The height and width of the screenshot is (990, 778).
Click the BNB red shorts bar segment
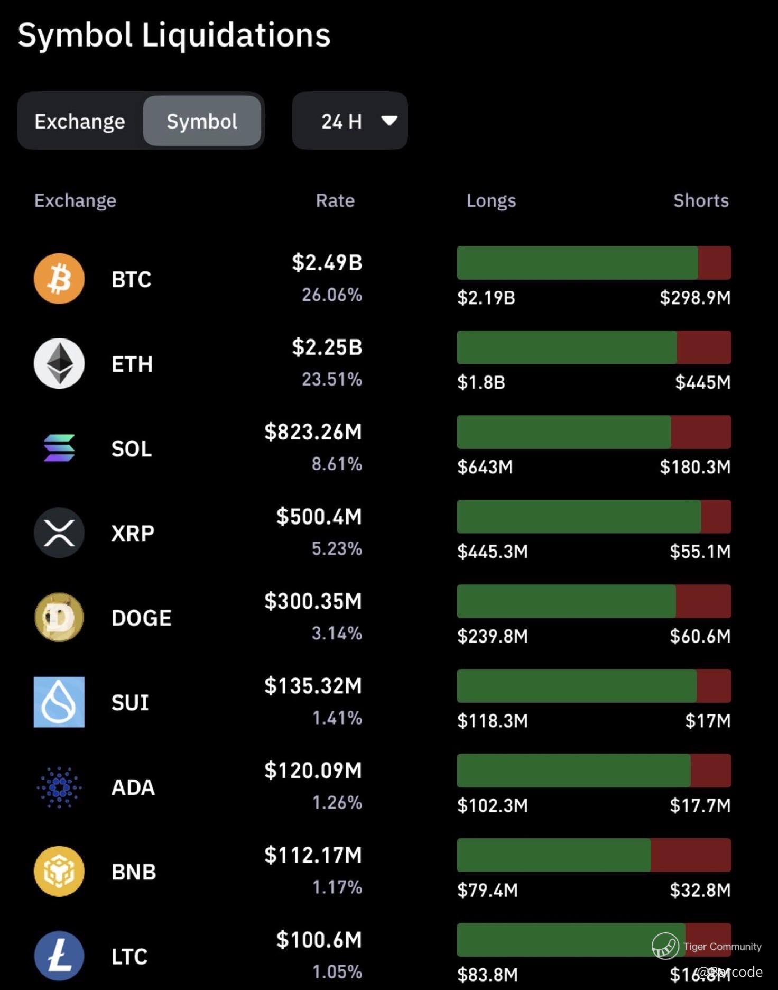(x=691, y=855)
